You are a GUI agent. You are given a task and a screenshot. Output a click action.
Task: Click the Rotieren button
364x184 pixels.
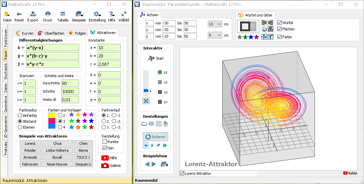point(155,137)
